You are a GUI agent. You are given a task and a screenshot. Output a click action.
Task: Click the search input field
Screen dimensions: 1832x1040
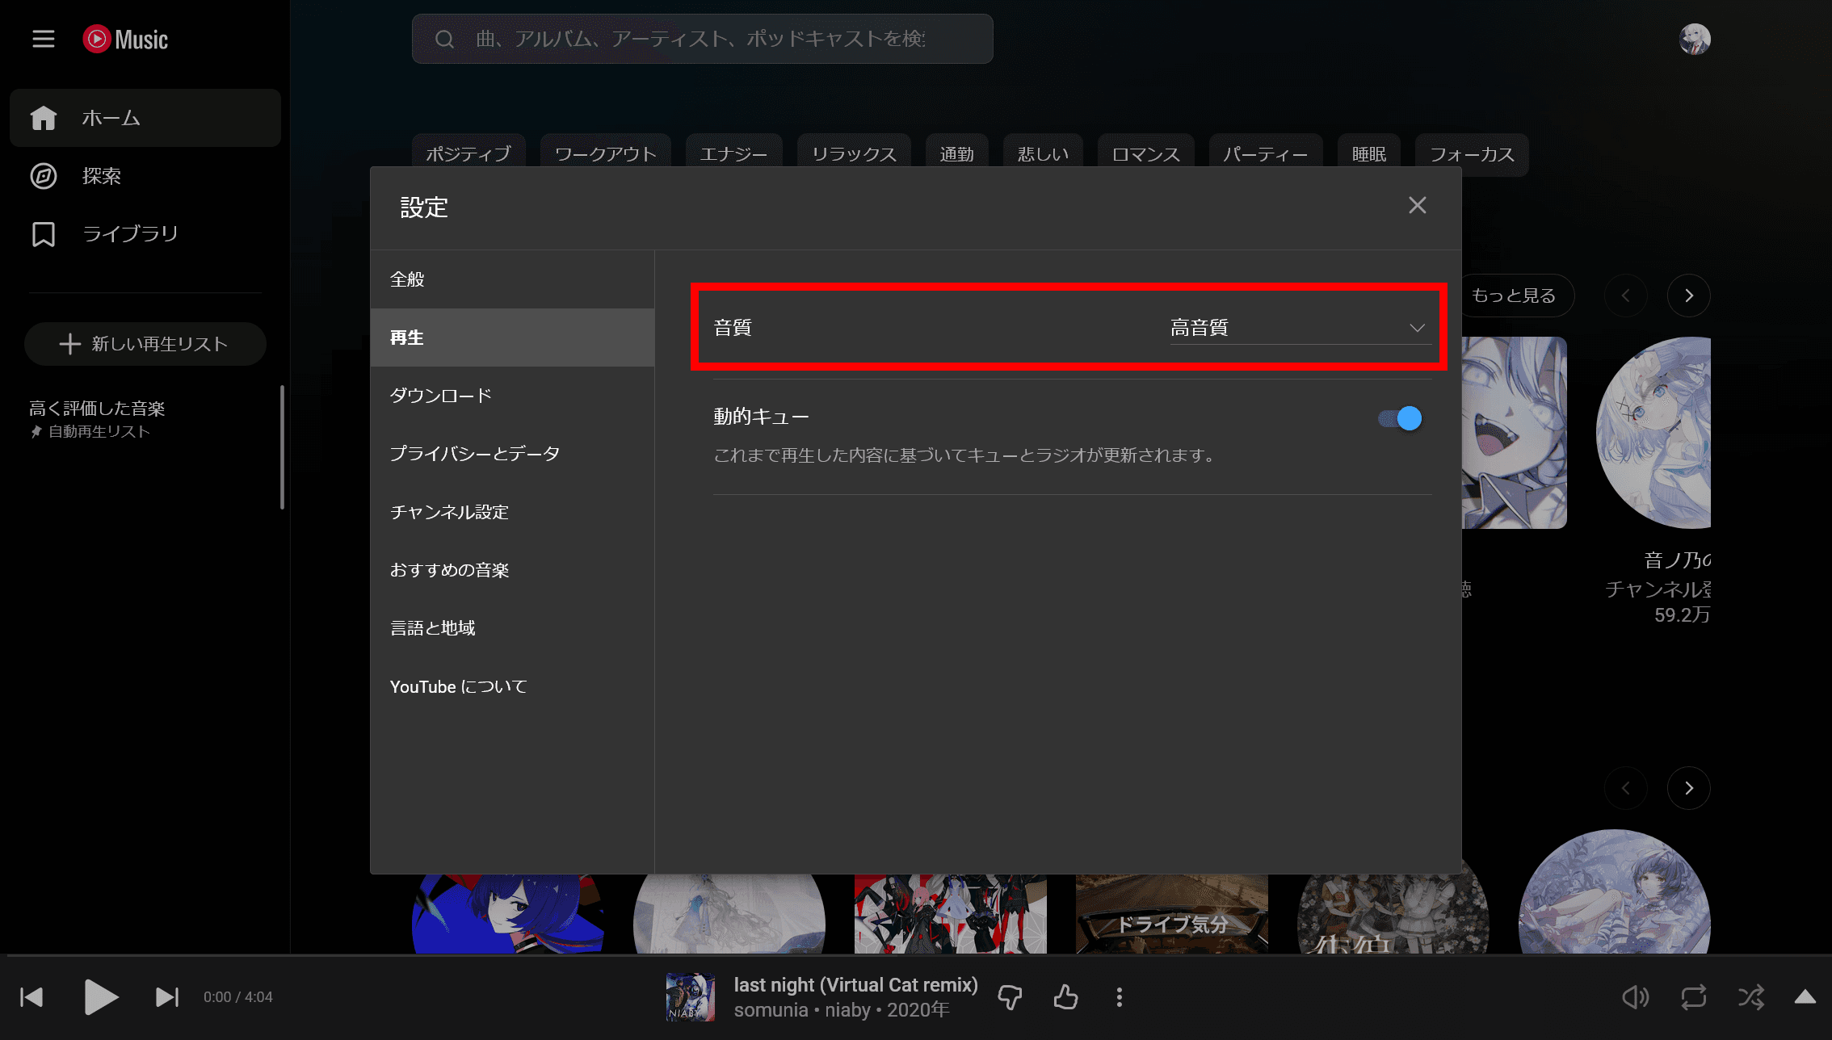pos(701,39)
